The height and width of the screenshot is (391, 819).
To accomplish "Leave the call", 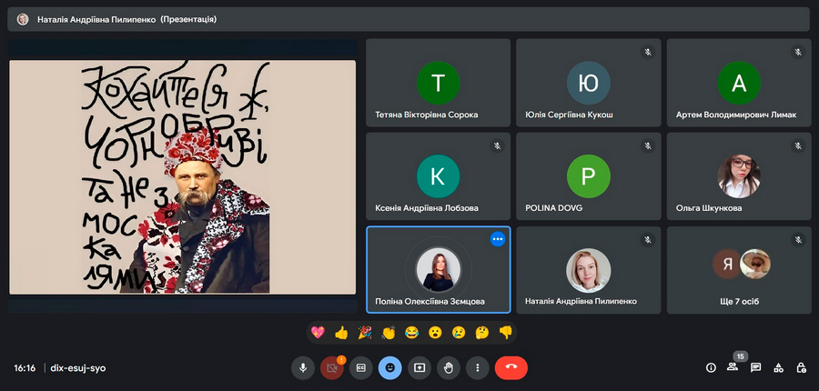I will 511,367.
